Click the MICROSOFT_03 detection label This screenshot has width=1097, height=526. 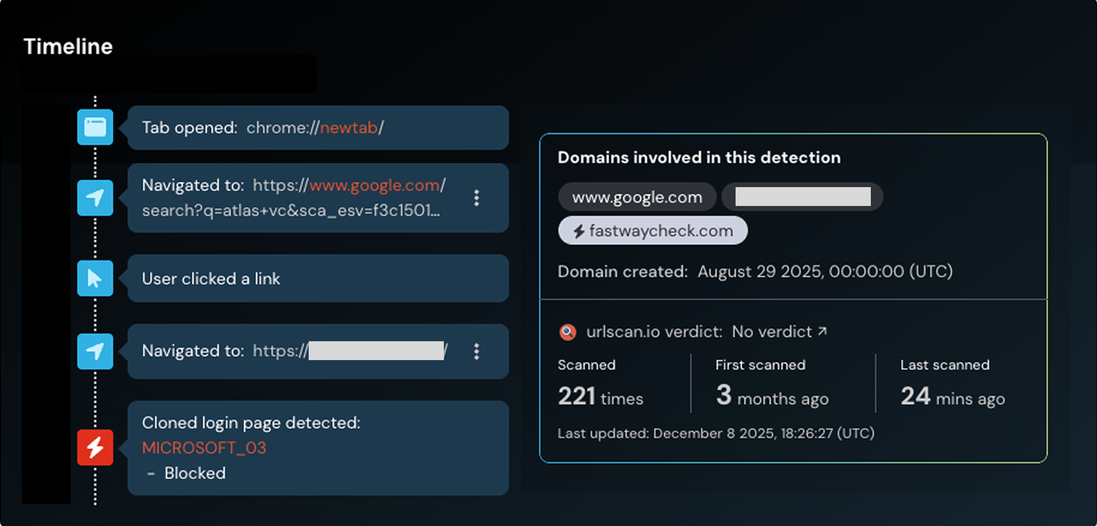click(x=204, y=447)
